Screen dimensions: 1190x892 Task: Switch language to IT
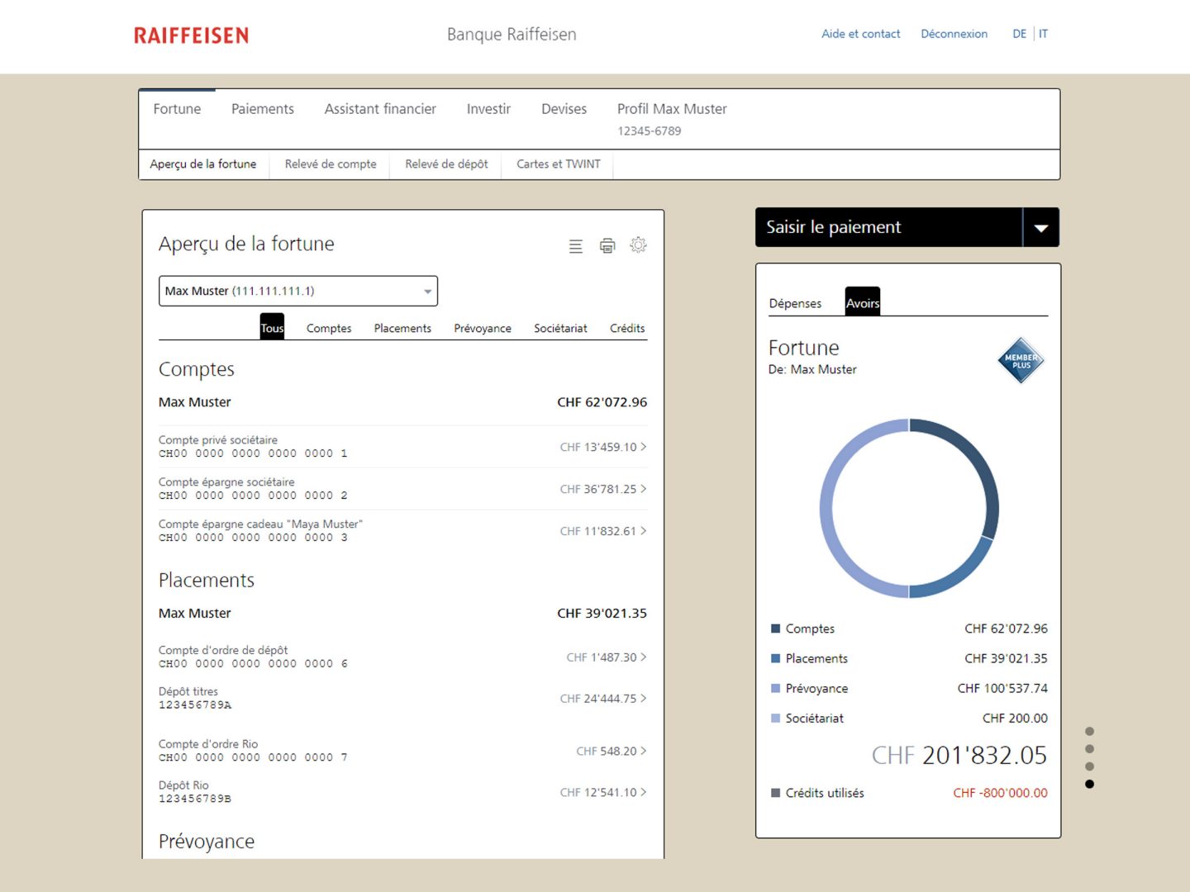(x=1043, y=34)
